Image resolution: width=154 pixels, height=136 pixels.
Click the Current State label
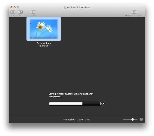tap(44, 43)
